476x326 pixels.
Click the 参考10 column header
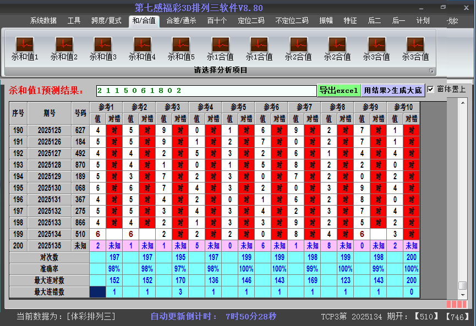[x=403, y=107]
